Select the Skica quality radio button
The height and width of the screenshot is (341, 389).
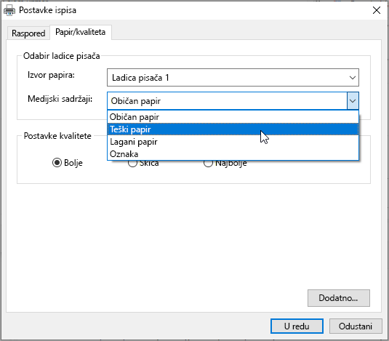[143, 164]
